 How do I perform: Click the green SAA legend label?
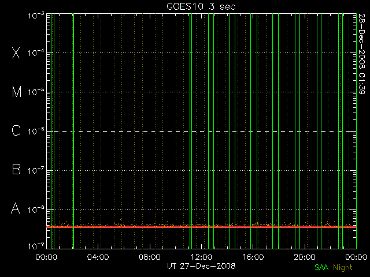coord(321,267)
